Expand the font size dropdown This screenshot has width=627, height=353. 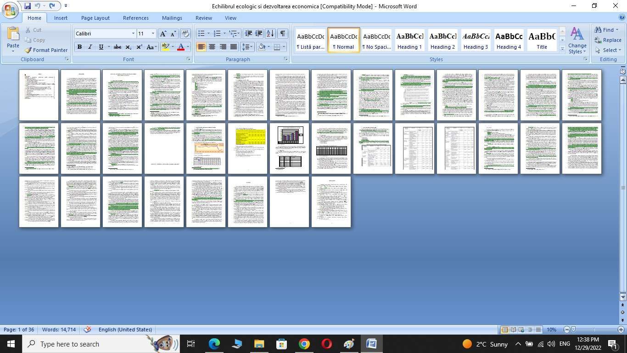tap(153, 34)
